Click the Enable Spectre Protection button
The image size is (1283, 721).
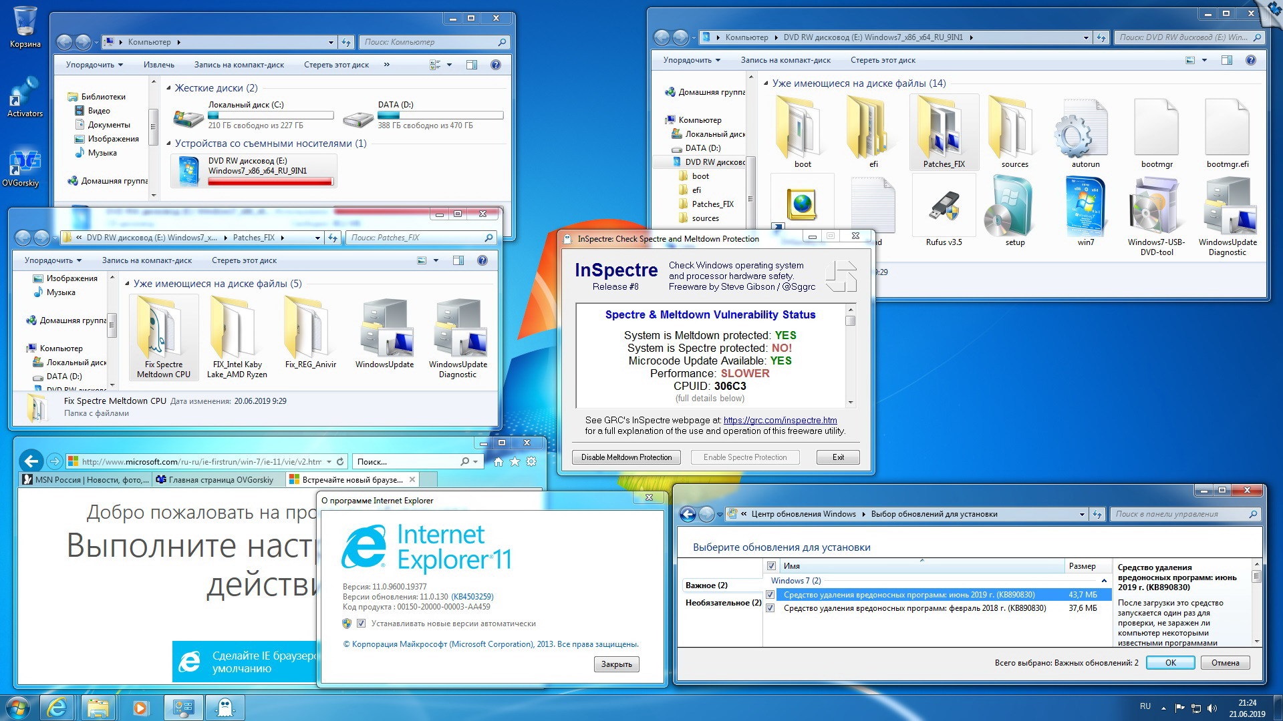click(743, 457)
